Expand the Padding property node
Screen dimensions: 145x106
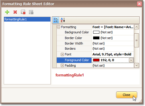tap(62, 65)
